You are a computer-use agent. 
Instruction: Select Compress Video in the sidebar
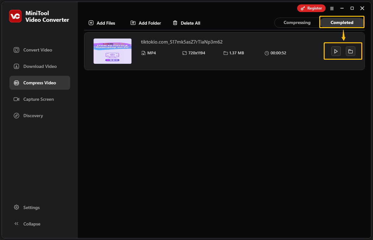[x=40, y=83]
